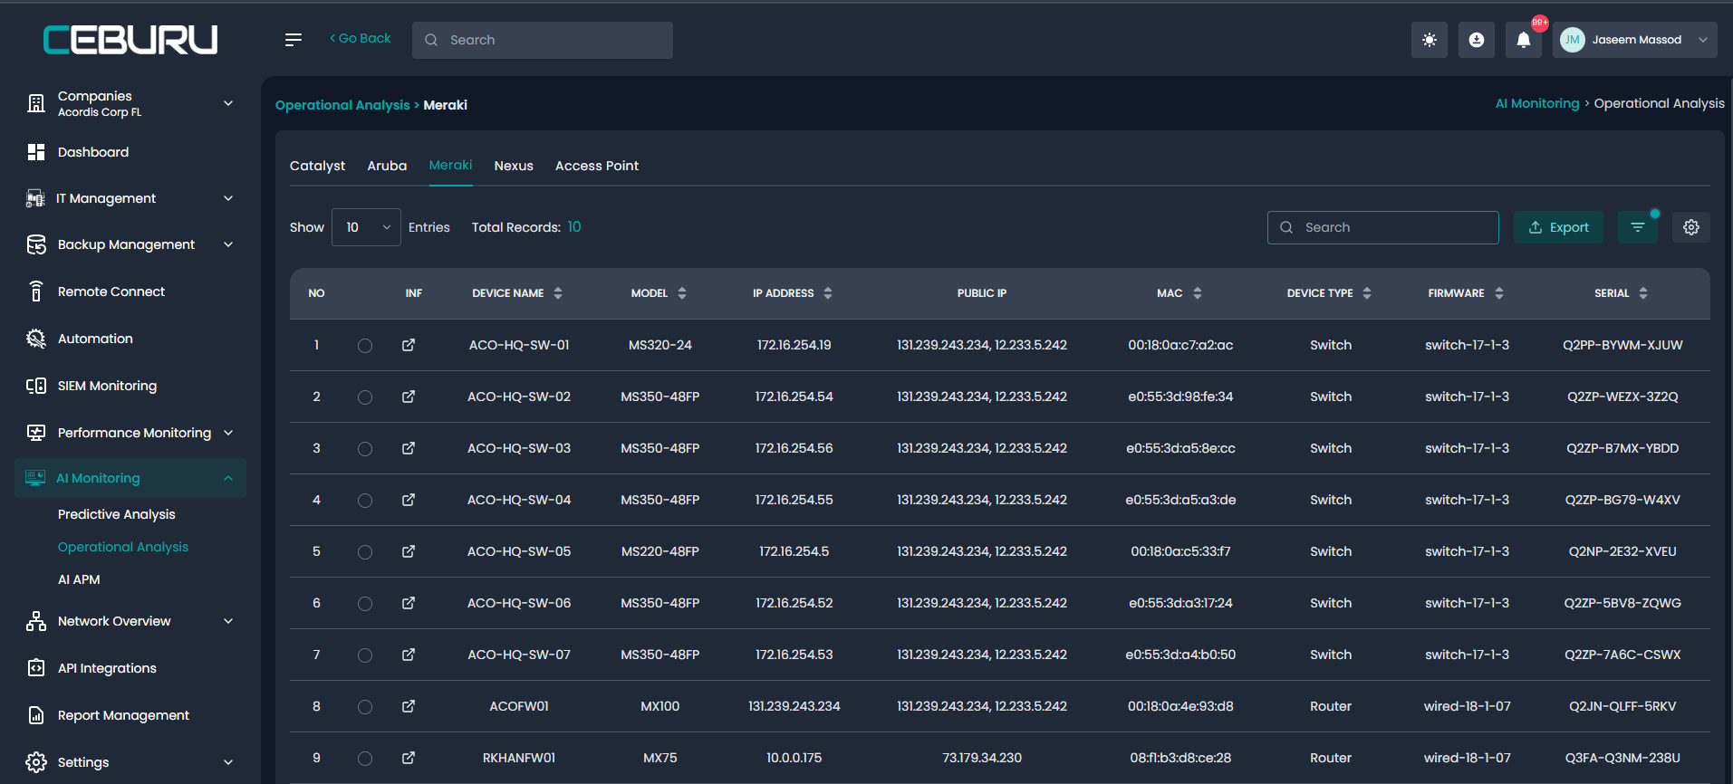Open SIEM Monitoring in sidebar
Screen dimensions: 1733x784
107,386
